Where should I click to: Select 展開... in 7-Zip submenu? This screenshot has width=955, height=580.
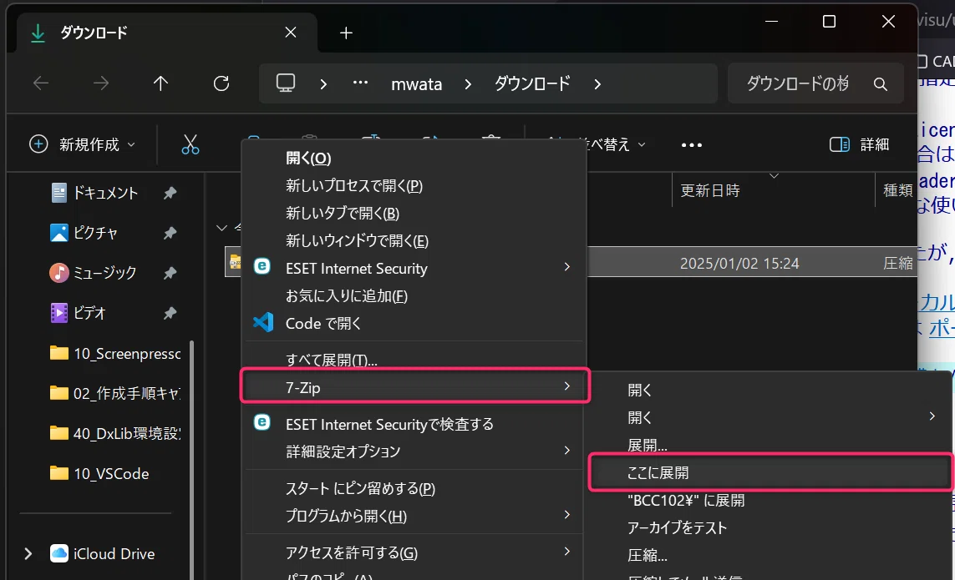coord(647,446)
